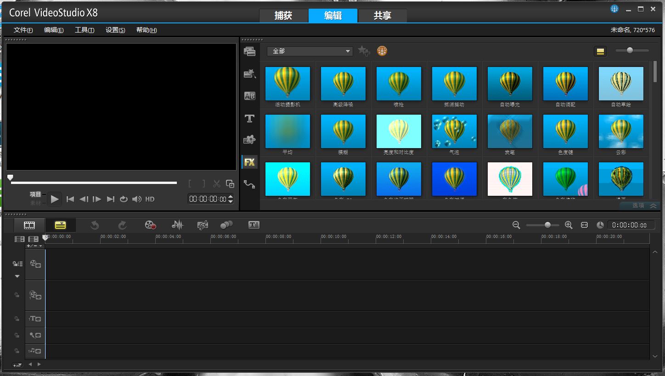Viewport: 665px width, 376px height.
Task: Open the 工具(T) menu
Action: coord(85,30)
